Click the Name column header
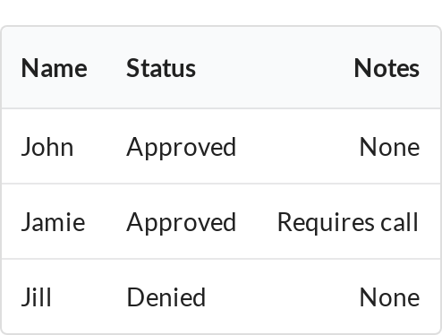The image size is (442, 335). [x=55, y=68]
